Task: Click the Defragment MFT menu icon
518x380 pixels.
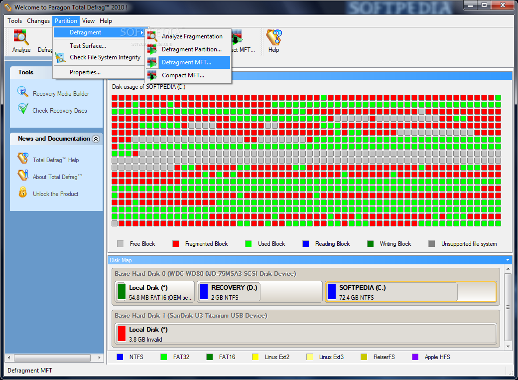Action: point(152,62)
